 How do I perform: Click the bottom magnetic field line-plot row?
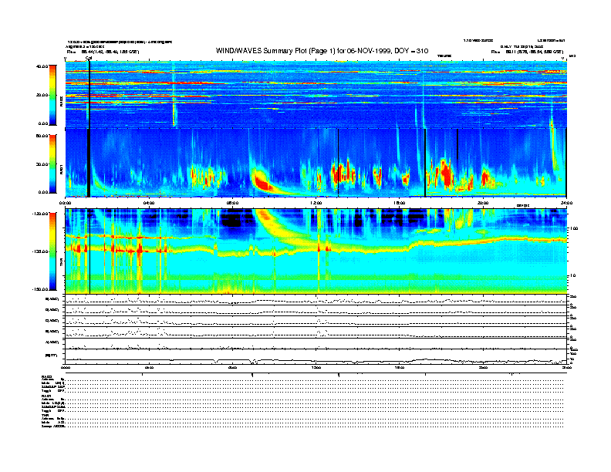pyautogui.click(x=316, y=357)
